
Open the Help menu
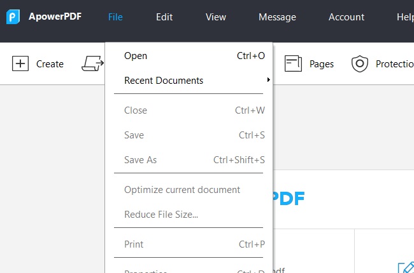coord(405,17)
